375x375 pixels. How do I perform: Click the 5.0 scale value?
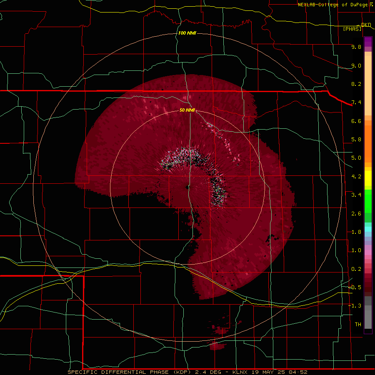pos(356,158)
